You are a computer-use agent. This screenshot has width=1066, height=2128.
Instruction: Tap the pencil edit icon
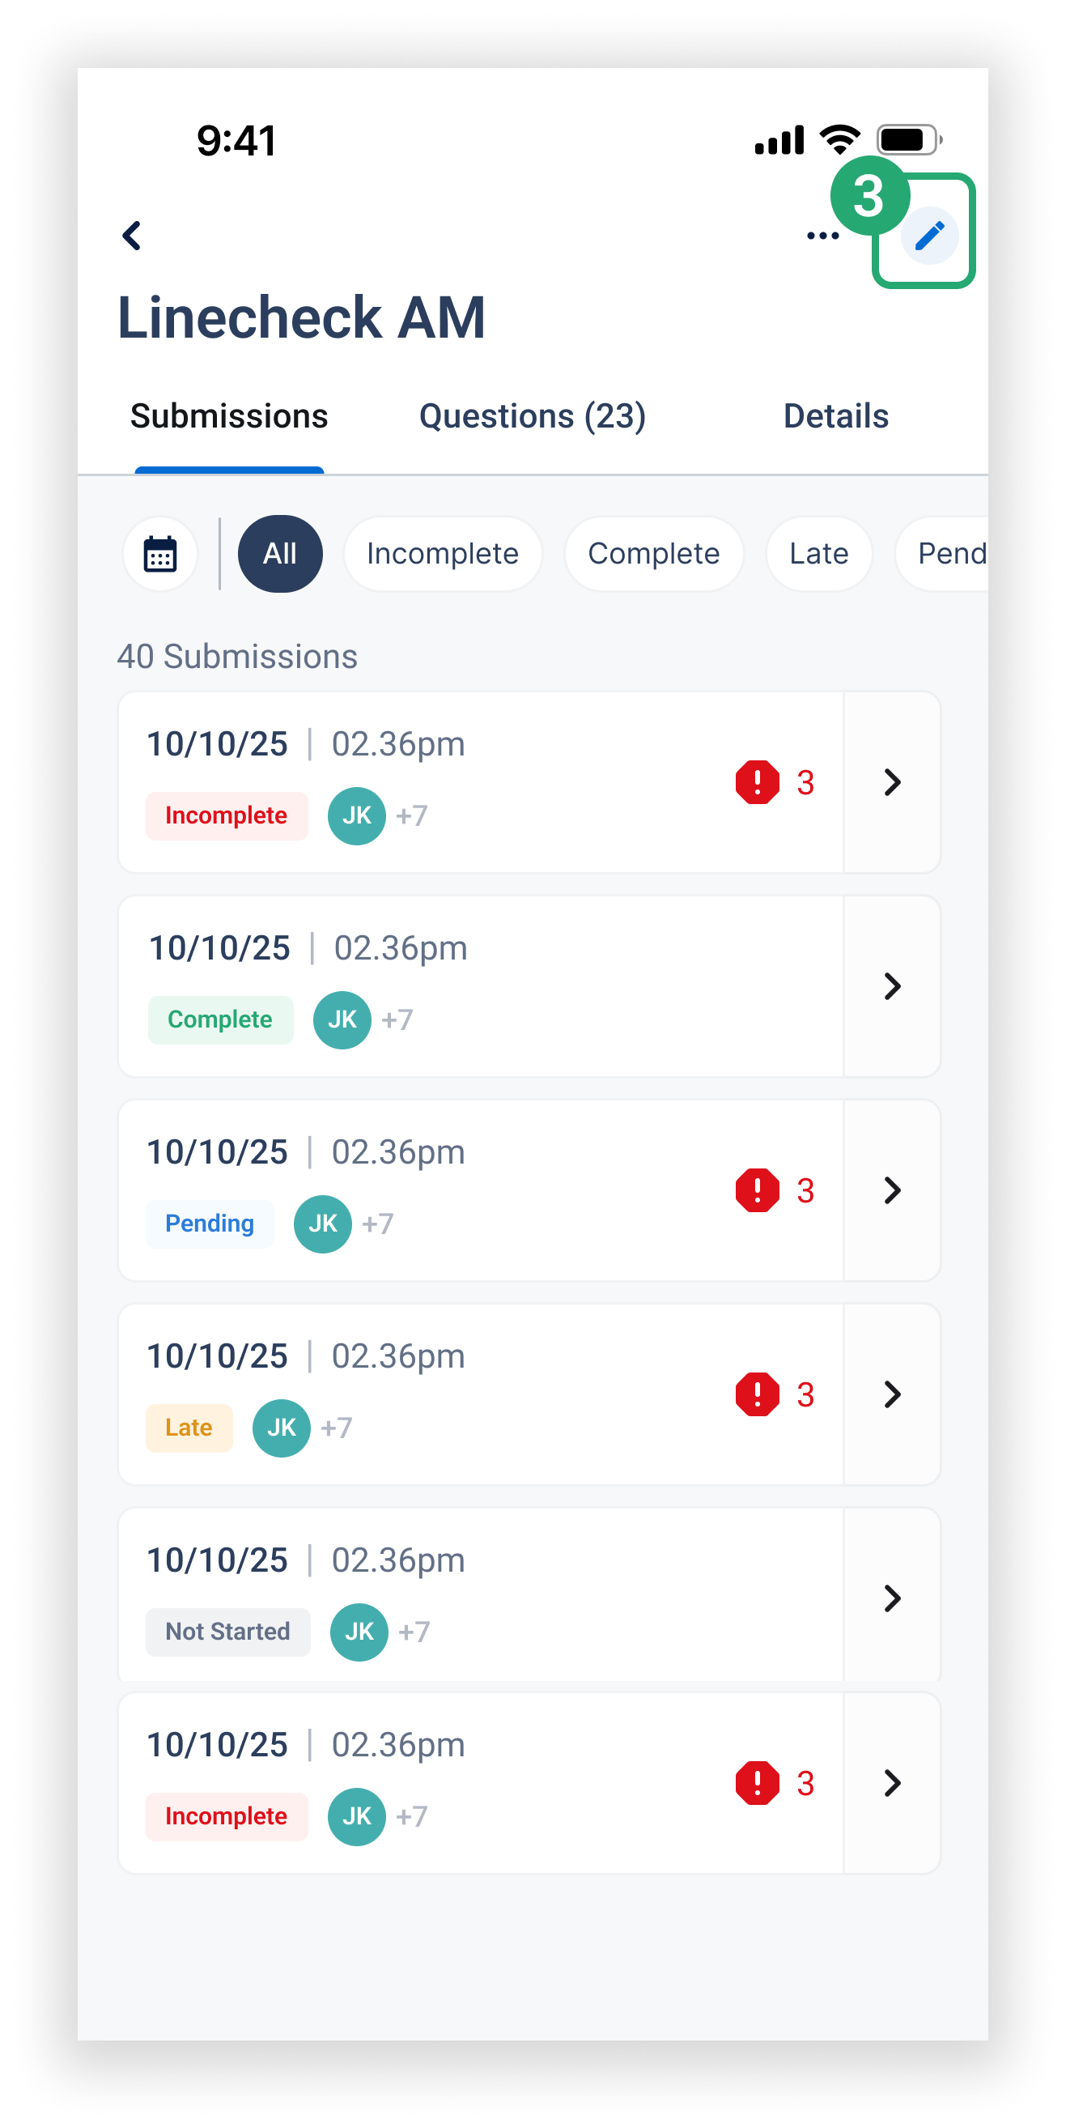tap(929, 236)
